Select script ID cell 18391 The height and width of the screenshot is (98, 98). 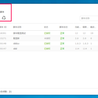pyautogui.click(x=3, y=33)
